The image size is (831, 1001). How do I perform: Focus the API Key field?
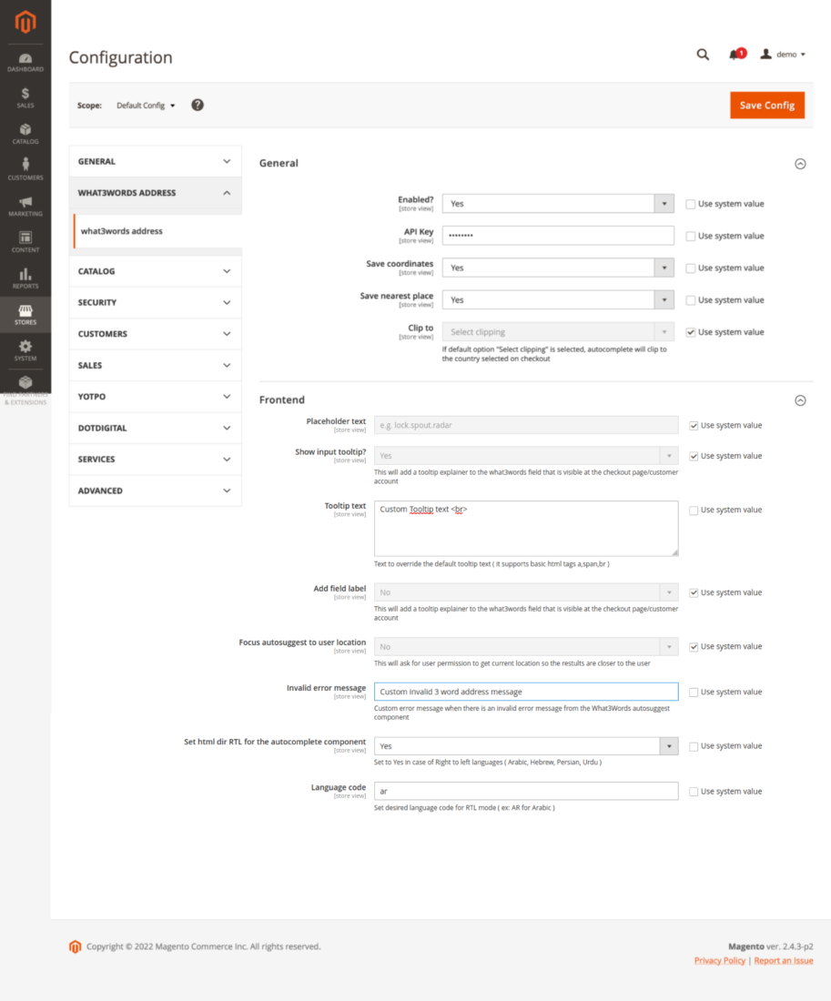click(558, 236)
